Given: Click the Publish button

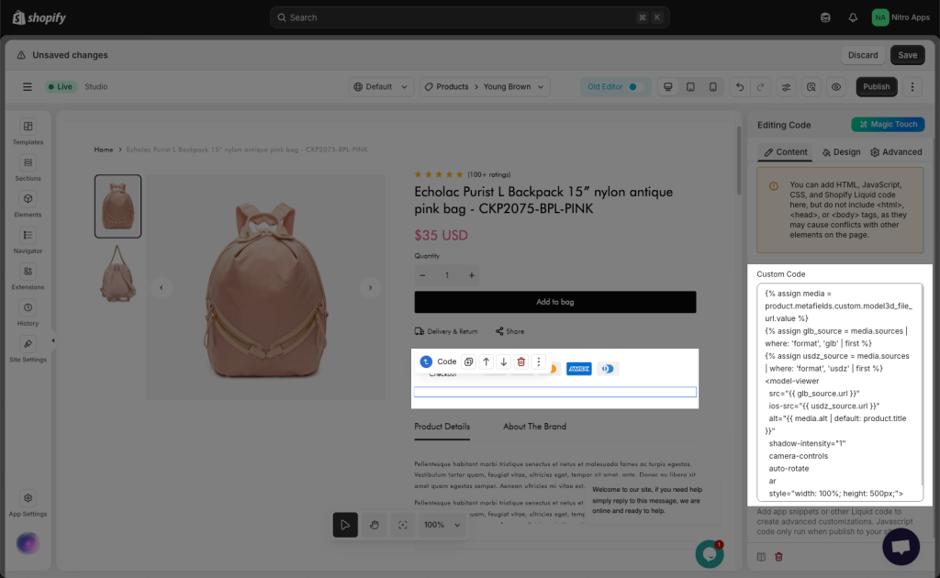Looking at the screenshot, I should point(876,87).
